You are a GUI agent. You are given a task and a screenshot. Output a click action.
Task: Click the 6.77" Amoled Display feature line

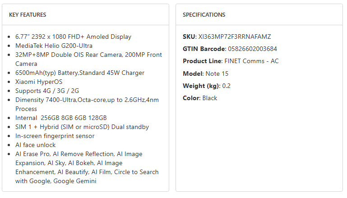tap(73, 37)
